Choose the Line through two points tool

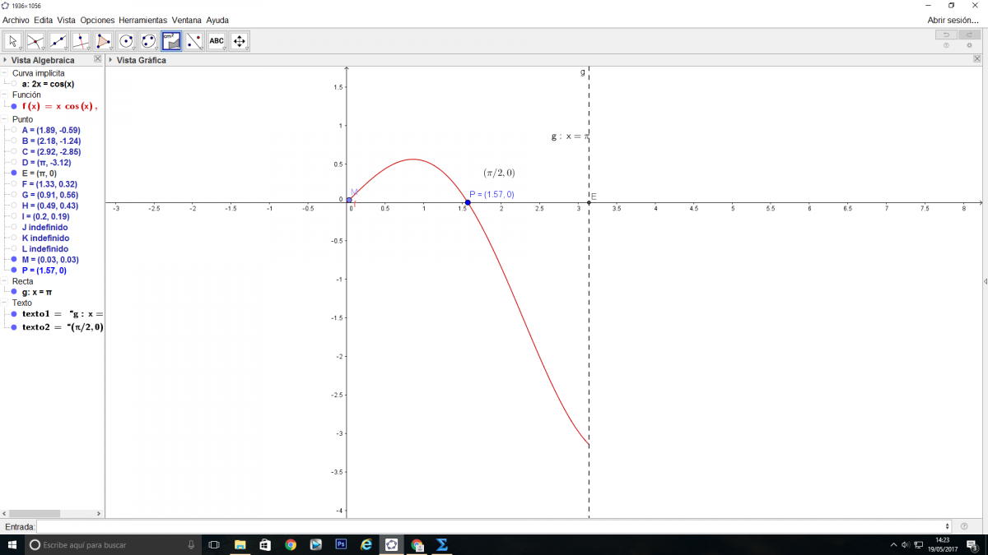(x=58, y=40)
